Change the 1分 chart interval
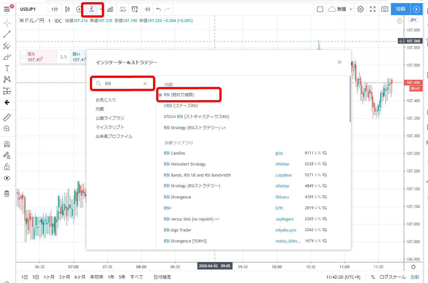The width and height of the screenshot is (428, 283). [55, 9]
